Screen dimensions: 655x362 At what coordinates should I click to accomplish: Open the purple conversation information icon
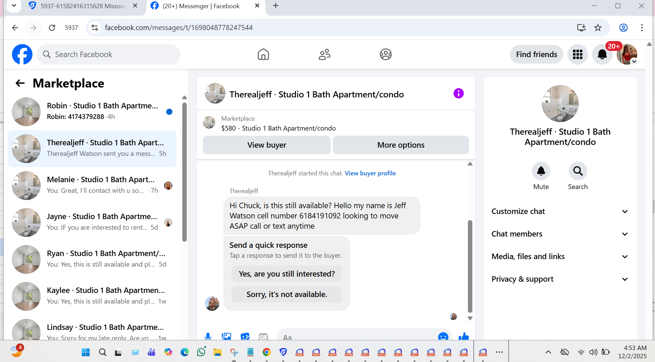coord(458,93)
